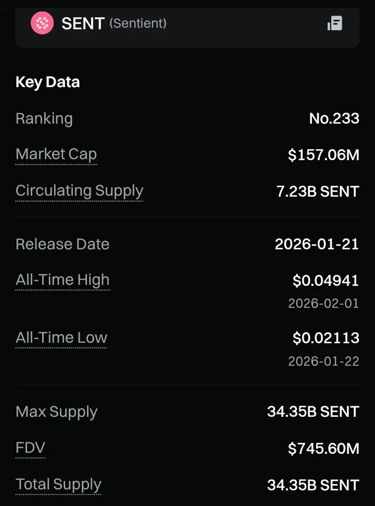Tap the 2026-02-01 high date
The width and height of the screenshot is (375, 506).
coord(323,304)
